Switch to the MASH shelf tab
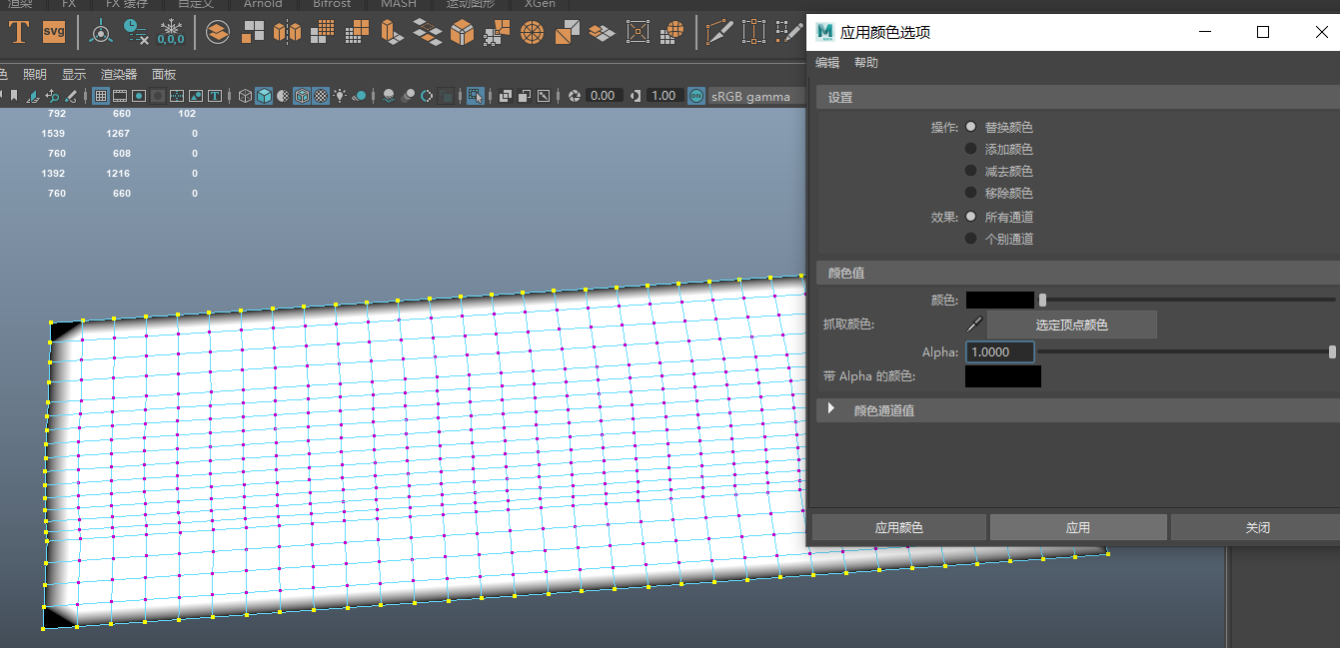Screen dimensions: 1340x648 point(399,4)
